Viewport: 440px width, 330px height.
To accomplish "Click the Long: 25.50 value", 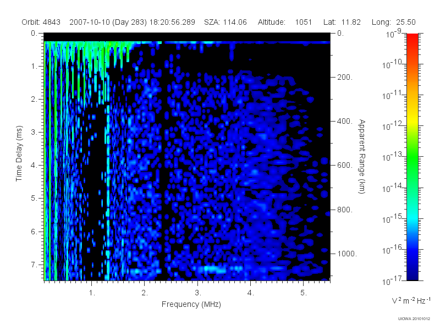I will coord(393,22).
